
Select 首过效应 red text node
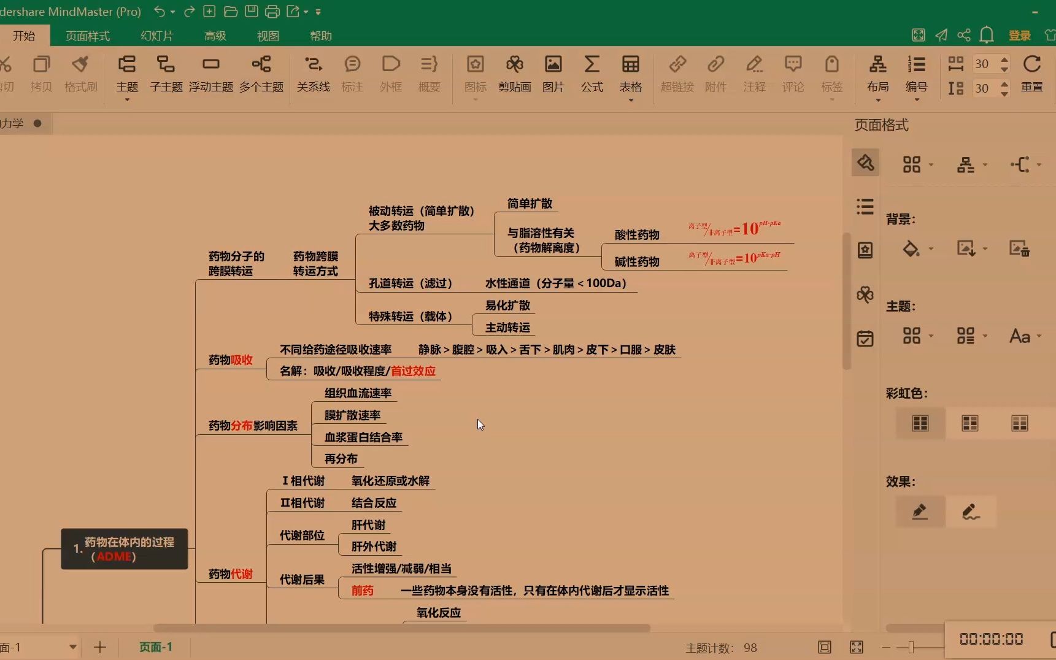pos(413,370)
